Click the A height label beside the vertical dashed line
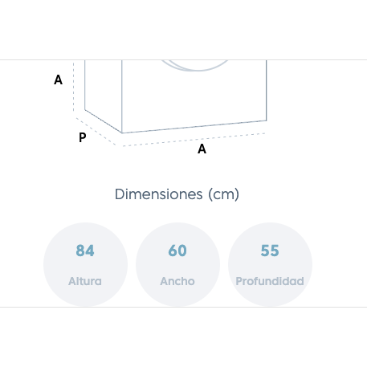 (x=58, y=80)
